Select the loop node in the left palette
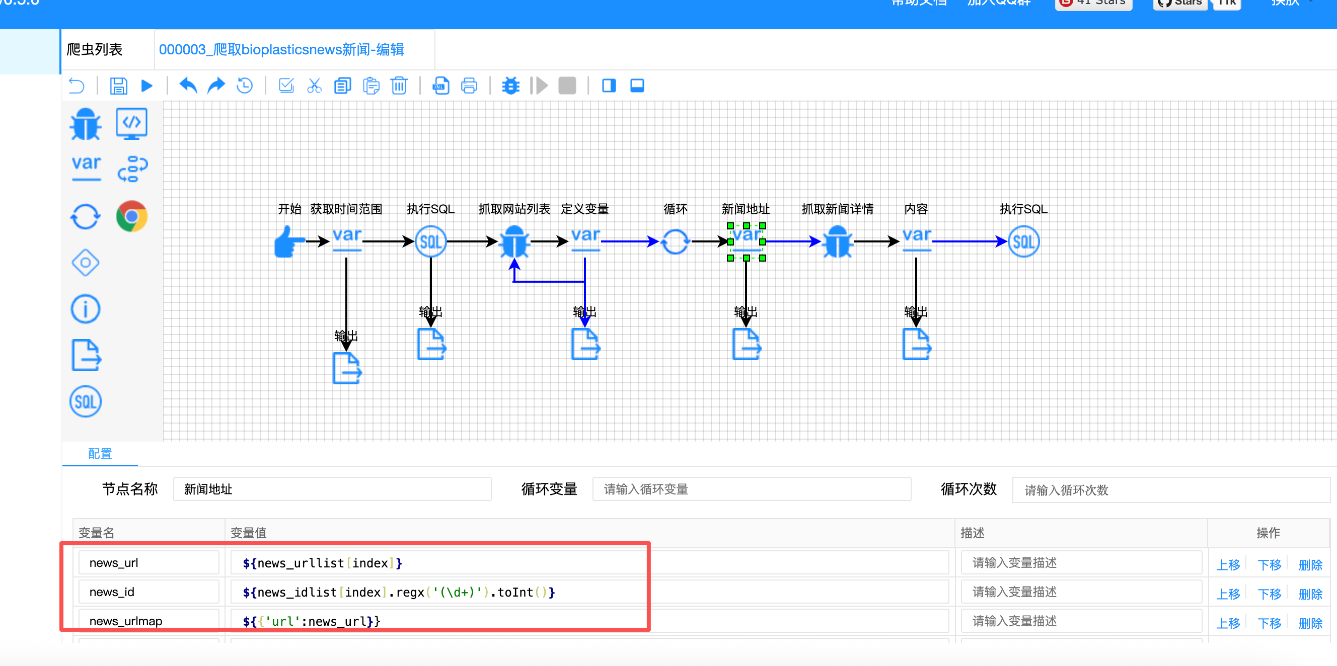 point(85,216)
